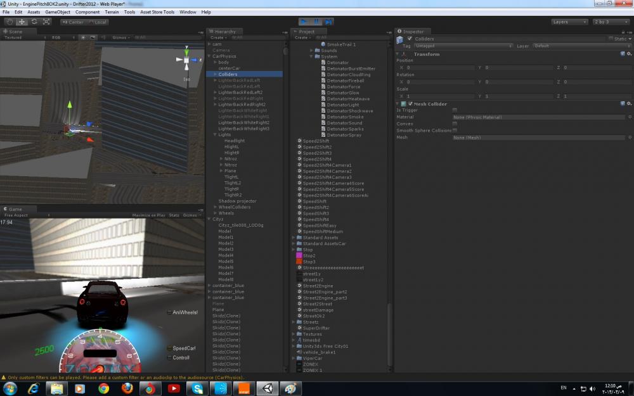This screenshot has height=396, width=634.
Task: Open the GameObject menu
Action: [x=58, y=12]
